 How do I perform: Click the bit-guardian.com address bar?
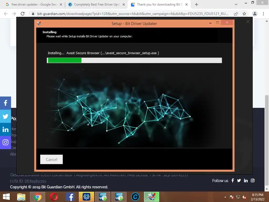pyautogui.click(x=133, y=14)
